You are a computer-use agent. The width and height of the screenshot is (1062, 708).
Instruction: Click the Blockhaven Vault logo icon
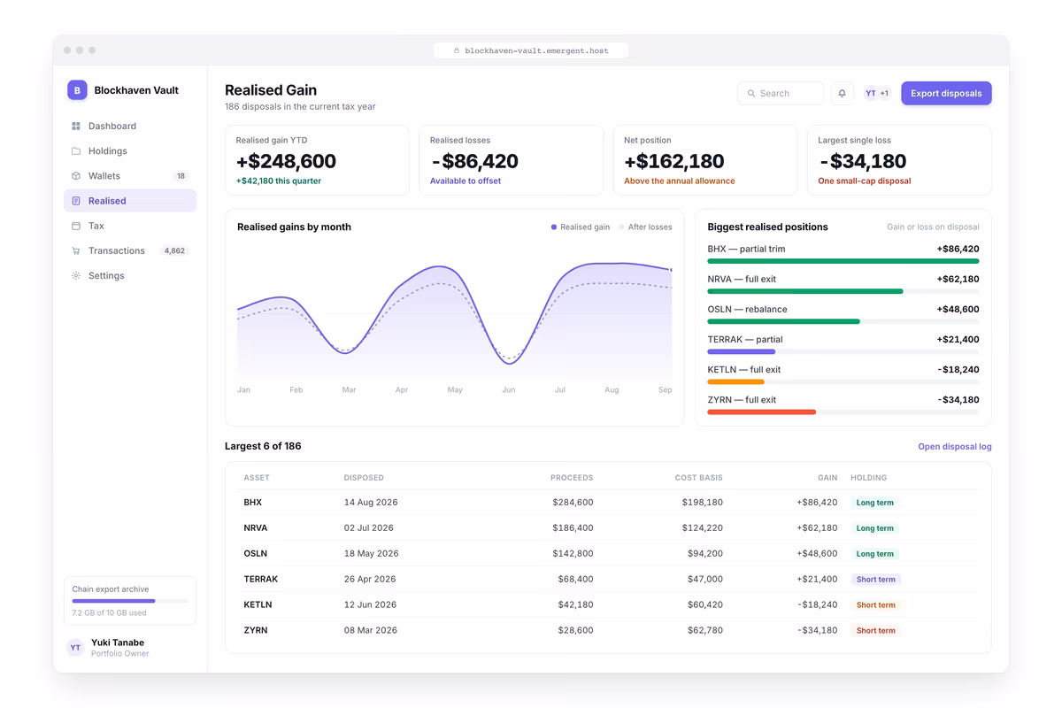pyautogui.click(x=77, y=89)
